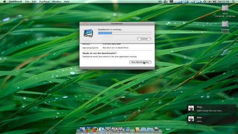This screenshot has height=134, width=238.
Task: Open iTunes from the Dock
Action: coord(102,130)
